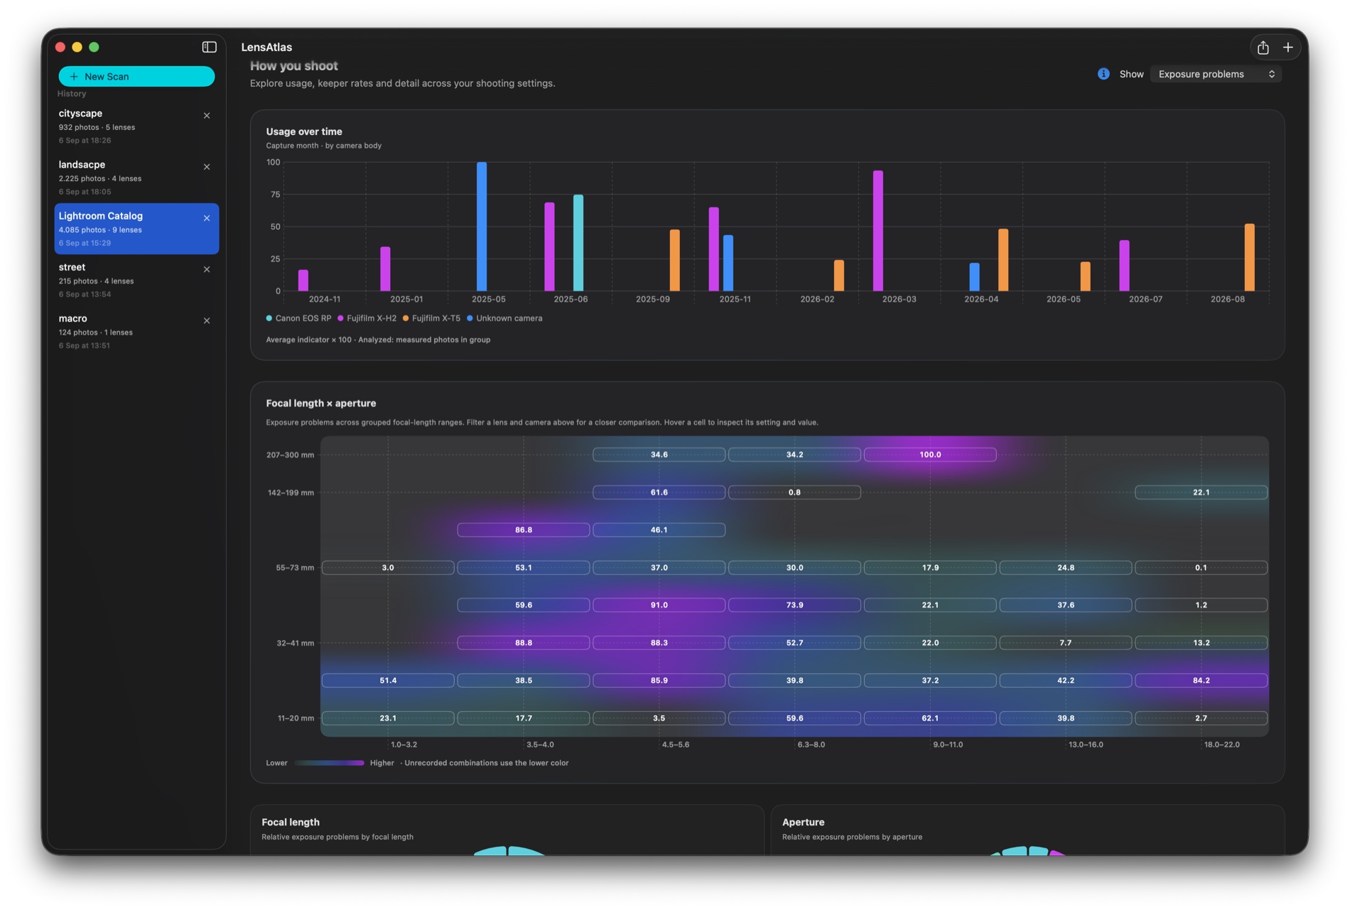Screen dimensions: 1350x910
Task: Click the share icon in title bar
Action: 1263,48
